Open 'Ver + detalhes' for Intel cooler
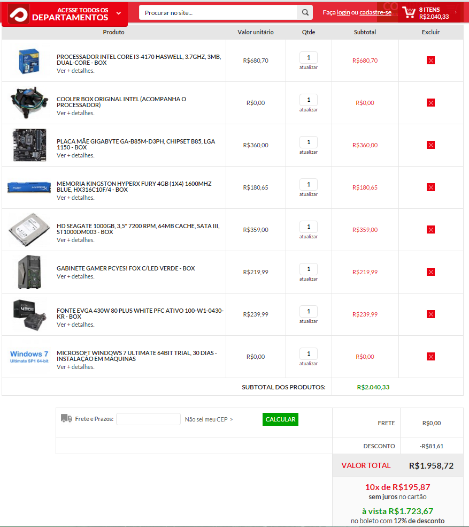 (75, 113)
